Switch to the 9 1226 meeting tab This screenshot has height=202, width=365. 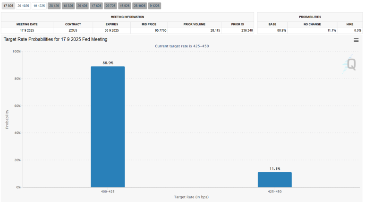(x=154, y=6)
